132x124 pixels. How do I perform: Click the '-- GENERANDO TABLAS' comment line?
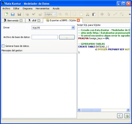91,44
